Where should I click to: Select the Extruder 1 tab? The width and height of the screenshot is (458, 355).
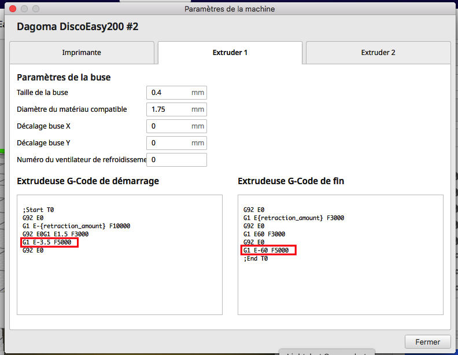(230, 53)
